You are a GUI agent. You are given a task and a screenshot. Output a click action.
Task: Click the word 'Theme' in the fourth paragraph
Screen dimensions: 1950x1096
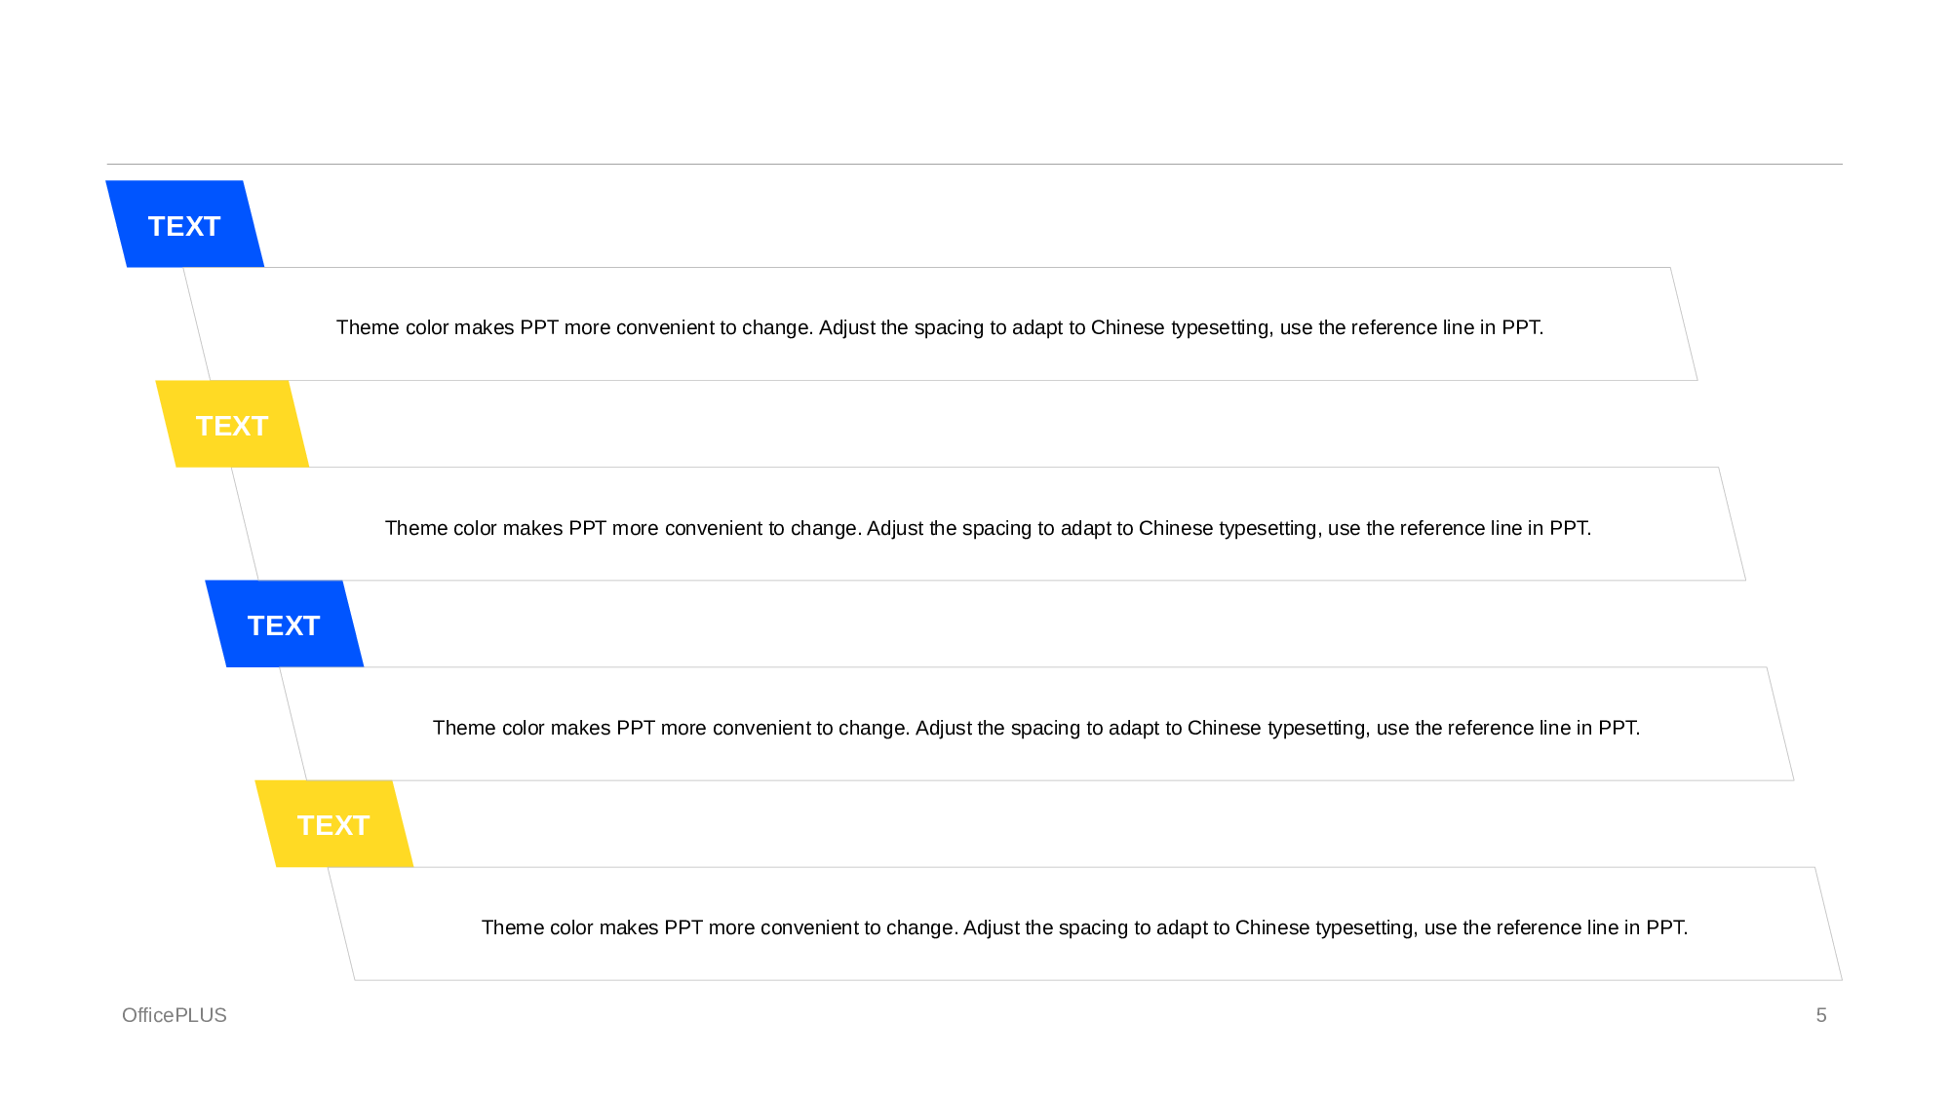513,927
